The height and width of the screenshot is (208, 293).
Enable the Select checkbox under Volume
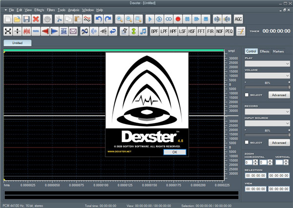(x=247, y=95)
